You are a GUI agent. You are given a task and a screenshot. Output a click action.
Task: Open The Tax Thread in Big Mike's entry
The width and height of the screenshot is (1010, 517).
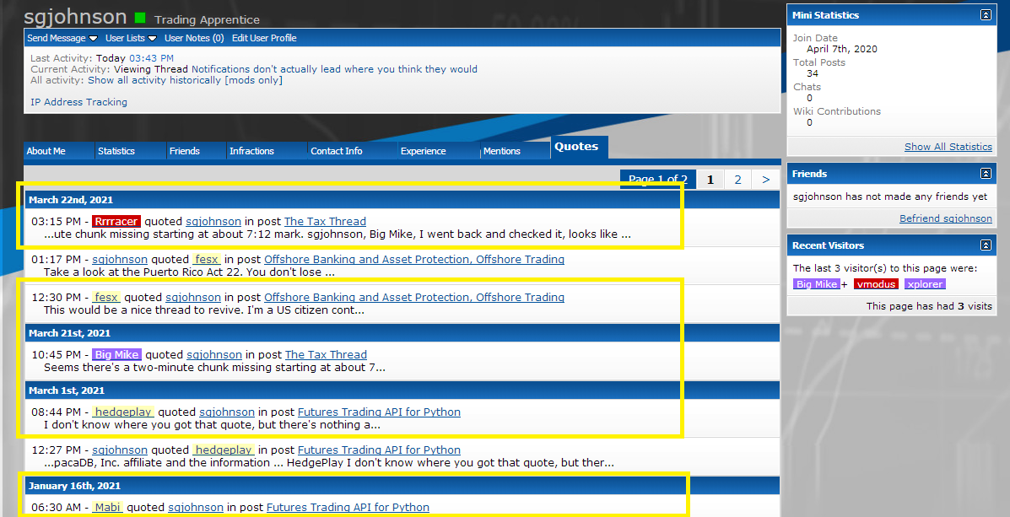[x=326, y=355]
